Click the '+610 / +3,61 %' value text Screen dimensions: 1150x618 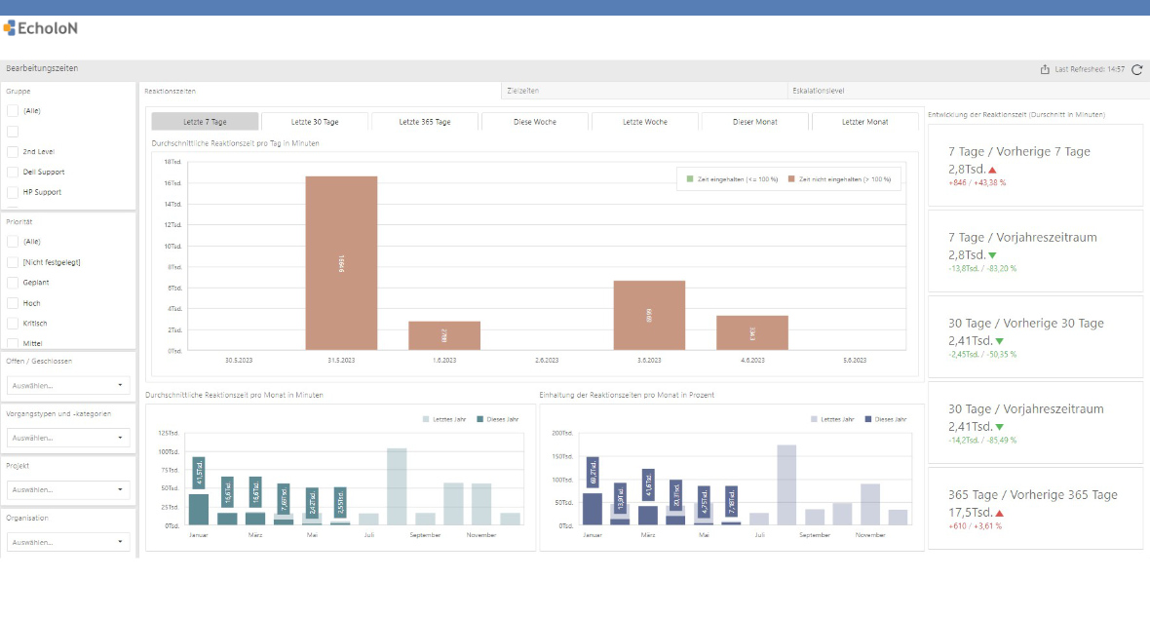[975, 526]
